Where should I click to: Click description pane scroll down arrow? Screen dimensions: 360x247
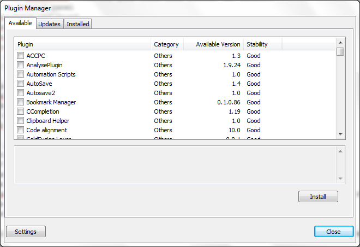click(340, 179)
